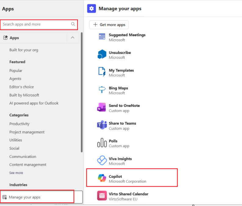Click the Suggested Meetings calendar icon
The image size is (242, 206).
coord(102,37)
